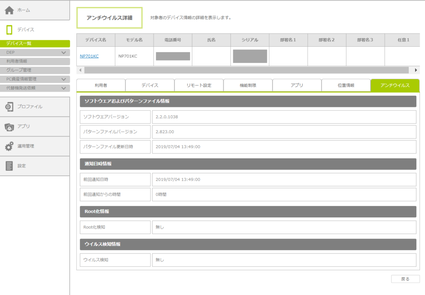Viewport: 425px width, 295px height.
Task: Switch to the リモート設定 tab
Action: click(x=199, y=85)
